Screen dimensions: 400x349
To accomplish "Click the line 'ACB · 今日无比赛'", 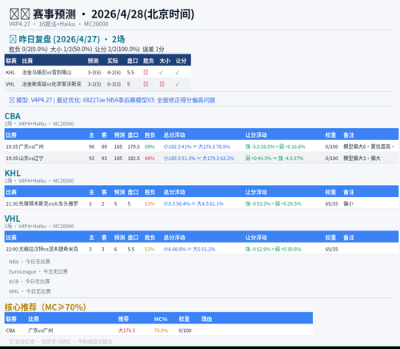I will pos(30,282).
